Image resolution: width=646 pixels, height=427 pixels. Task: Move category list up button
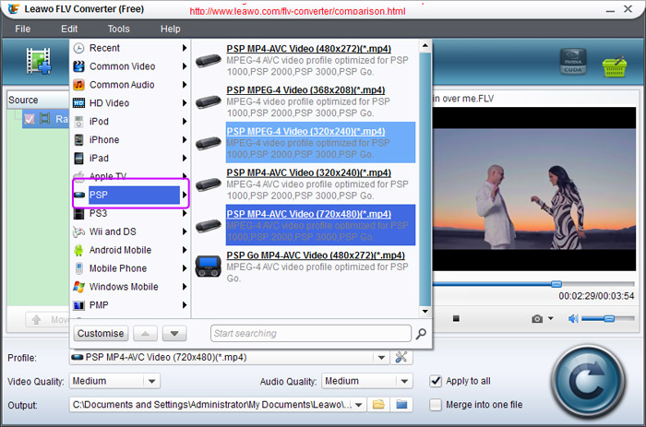[x=145, y=334]
